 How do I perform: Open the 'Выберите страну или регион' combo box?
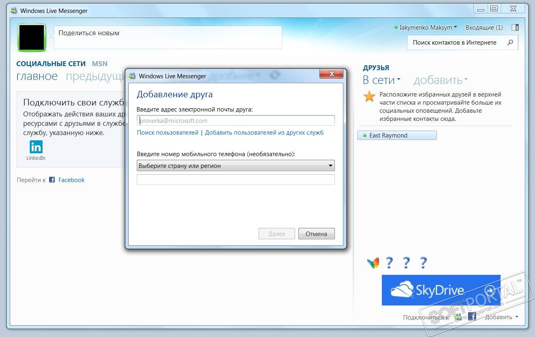(x=236, y=165)
